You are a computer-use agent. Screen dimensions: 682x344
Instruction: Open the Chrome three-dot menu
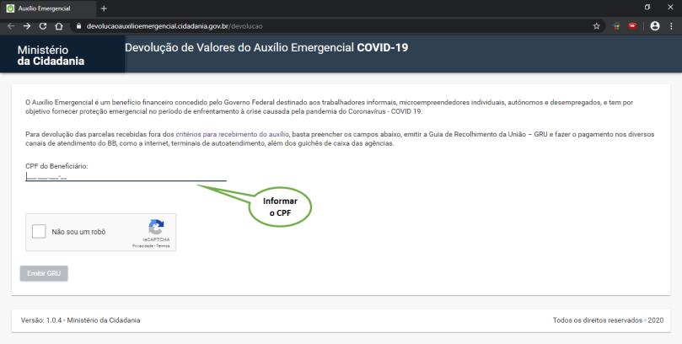pos(671,26)
